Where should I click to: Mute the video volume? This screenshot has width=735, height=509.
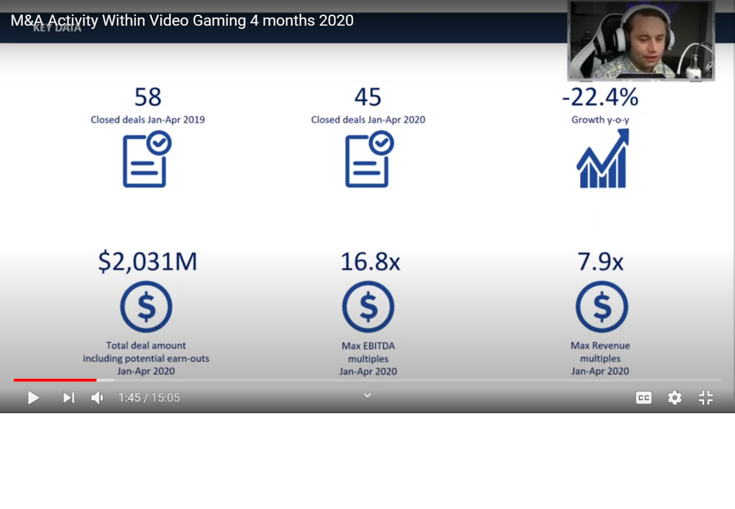pyautogui.click(x=97, y=397)
